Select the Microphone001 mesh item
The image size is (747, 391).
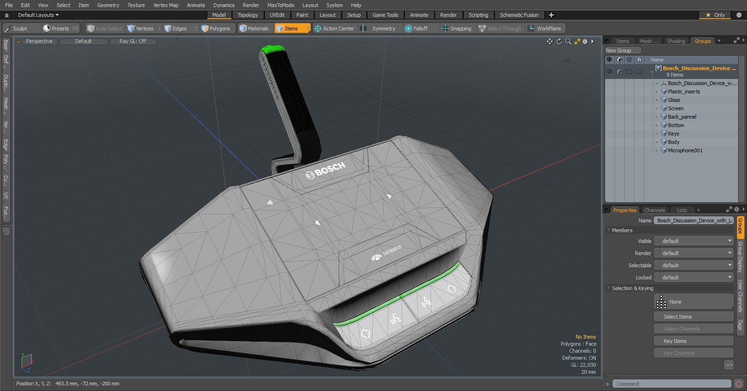pyautogui.click(x=685, y=150)
